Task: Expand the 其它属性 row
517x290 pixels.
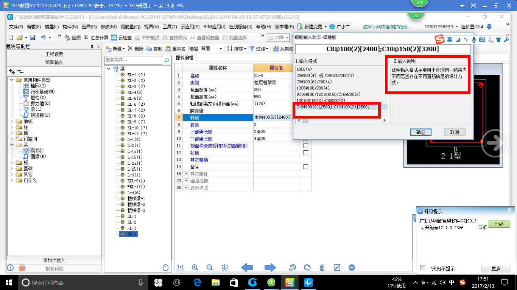Action: click(x=186, y=174)
